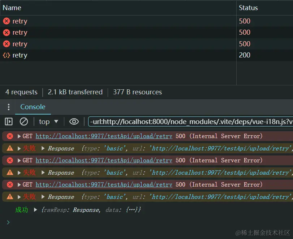Click the second console error circle icon
Viewport: 293px width, 239px height.
click(x=10, y=161)
